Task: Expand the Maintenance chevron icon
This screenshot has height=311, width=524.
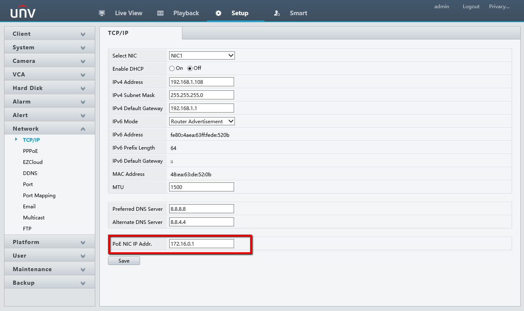Action: pyautogui.click(x=83, y=270)
